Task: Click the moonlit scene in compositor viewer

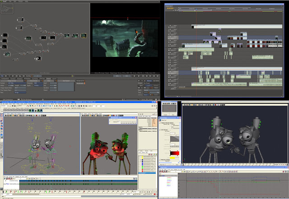Action: [125, 38]
